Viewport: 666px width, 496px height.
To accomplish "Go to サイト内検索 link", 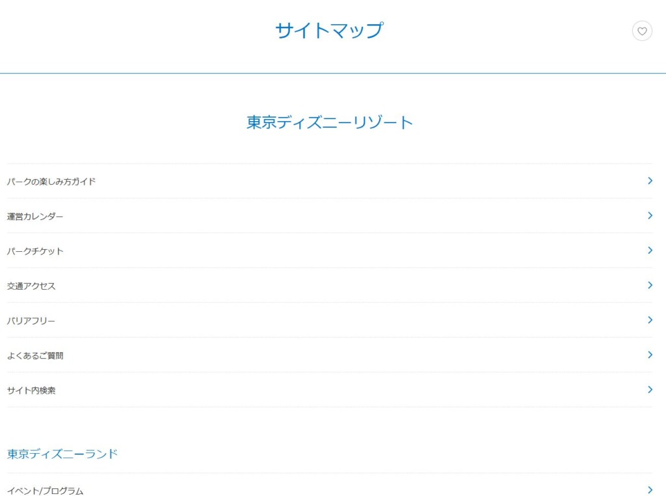I will coord(31,391).
